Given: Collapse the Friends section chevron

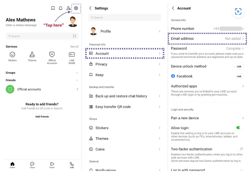Looking at the screenshot, I should pos(77,80).
